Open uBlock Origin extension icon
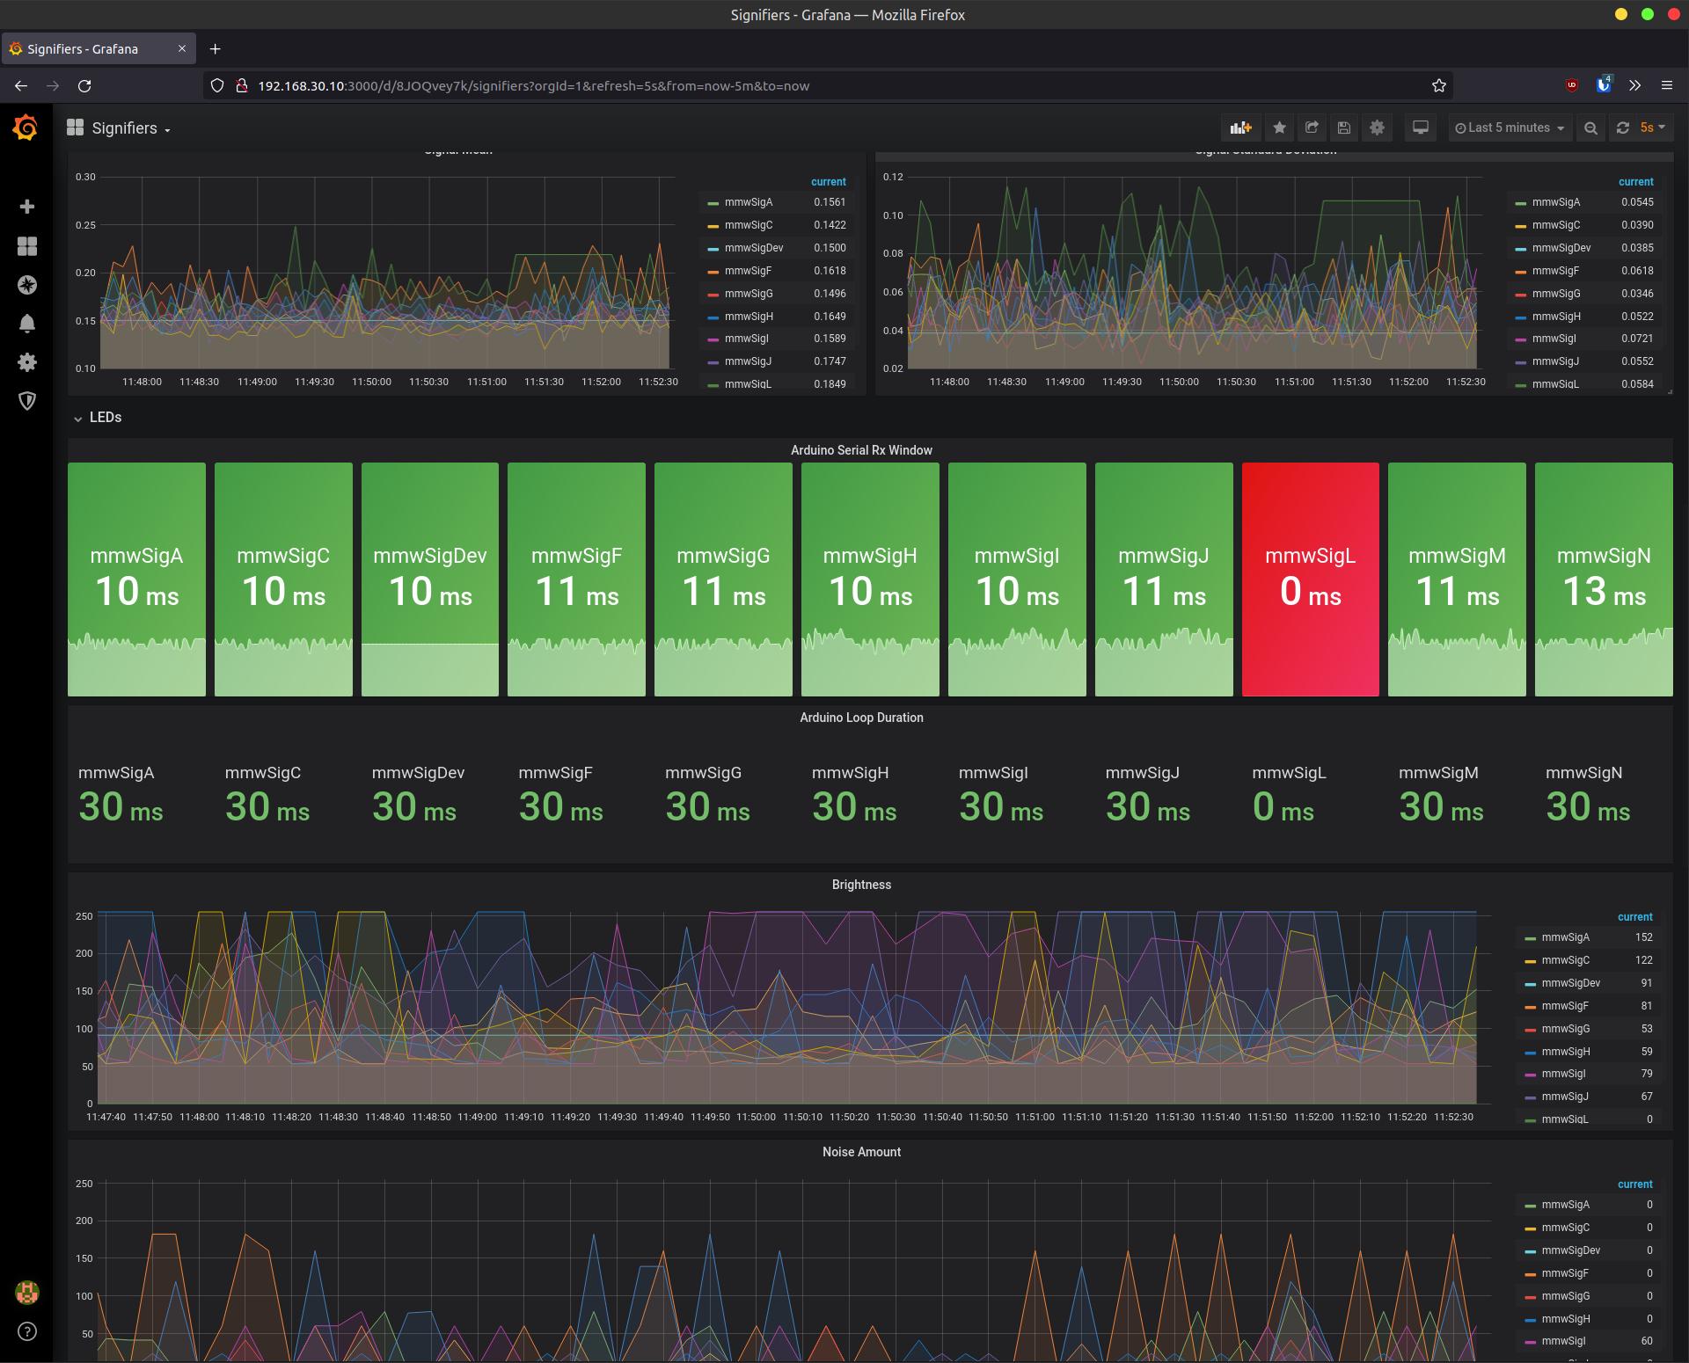1689x1363 pixels. [x=1572, y=85]
